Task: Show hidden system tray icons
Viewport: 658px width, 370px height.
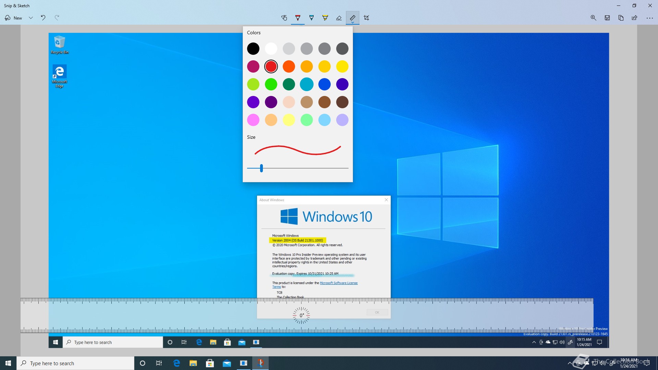Action: 570,363
